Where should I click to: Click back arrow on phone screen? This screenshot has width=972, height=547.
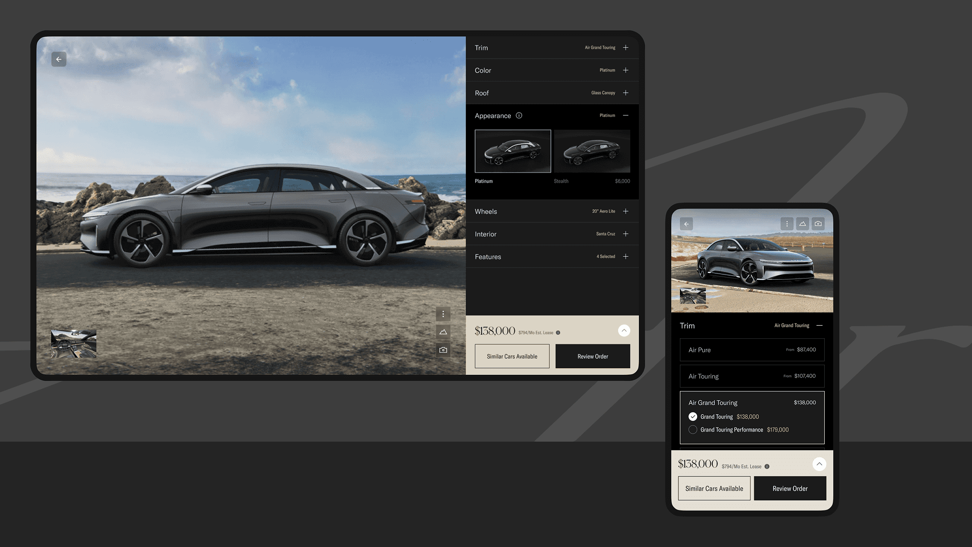coord(686,224)
